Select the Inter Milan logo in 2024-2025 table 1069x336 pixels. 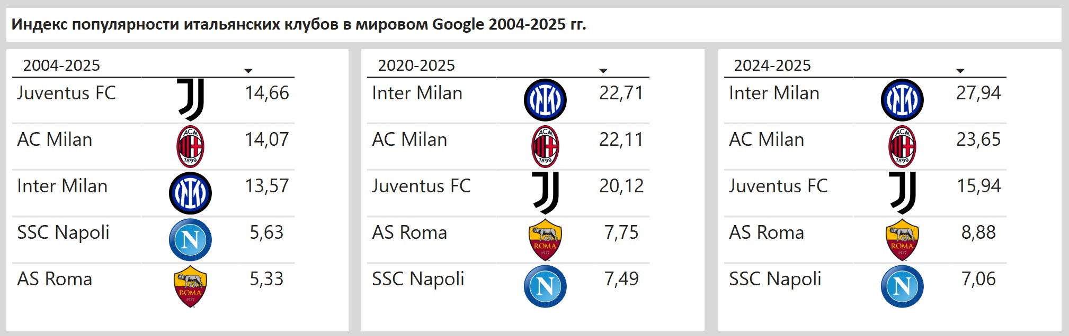click(x=902, y=100)
